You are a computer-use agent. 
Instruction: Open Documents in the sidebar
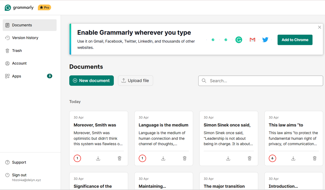tap(30, 25)
